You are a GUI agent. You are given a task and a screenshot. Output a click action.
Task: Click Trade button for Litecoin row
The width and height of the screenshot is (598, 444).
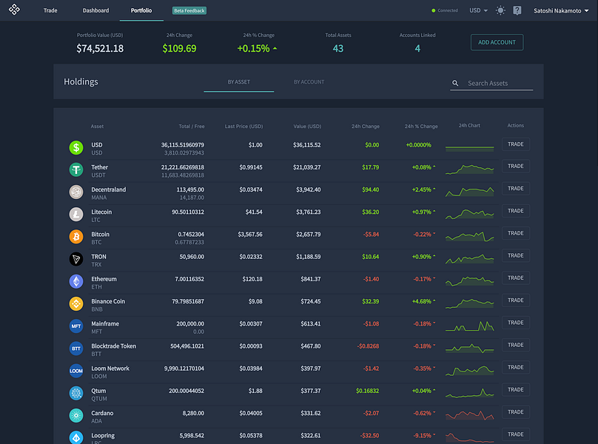pos(516,211)
